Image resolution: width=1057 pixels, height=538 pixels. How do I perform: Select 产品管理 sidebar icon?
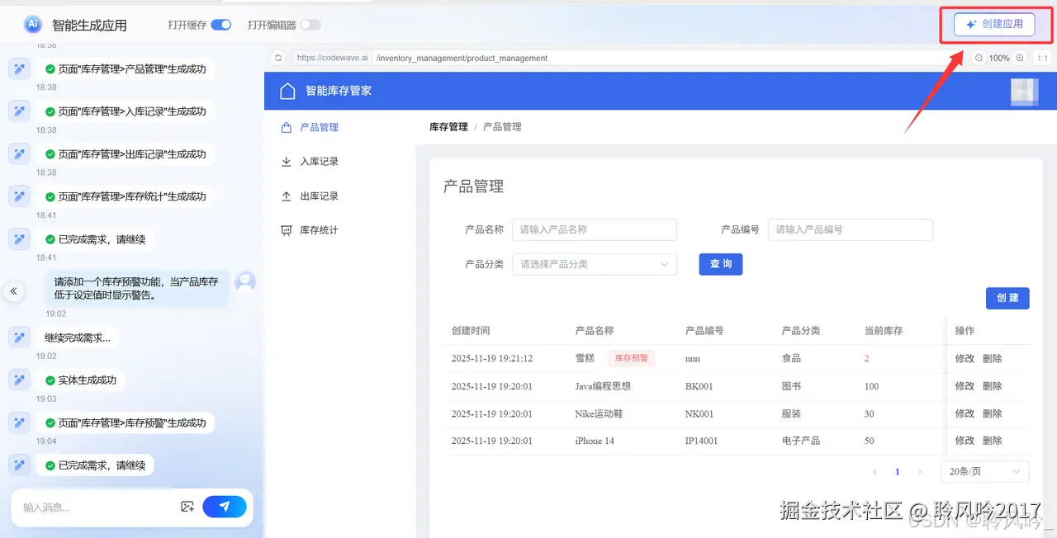tap(286, 126)
